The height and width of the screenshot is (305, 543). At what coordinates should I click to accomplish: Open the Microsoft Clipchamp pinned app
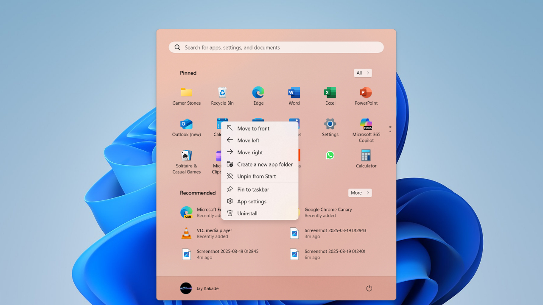(216, 161)
